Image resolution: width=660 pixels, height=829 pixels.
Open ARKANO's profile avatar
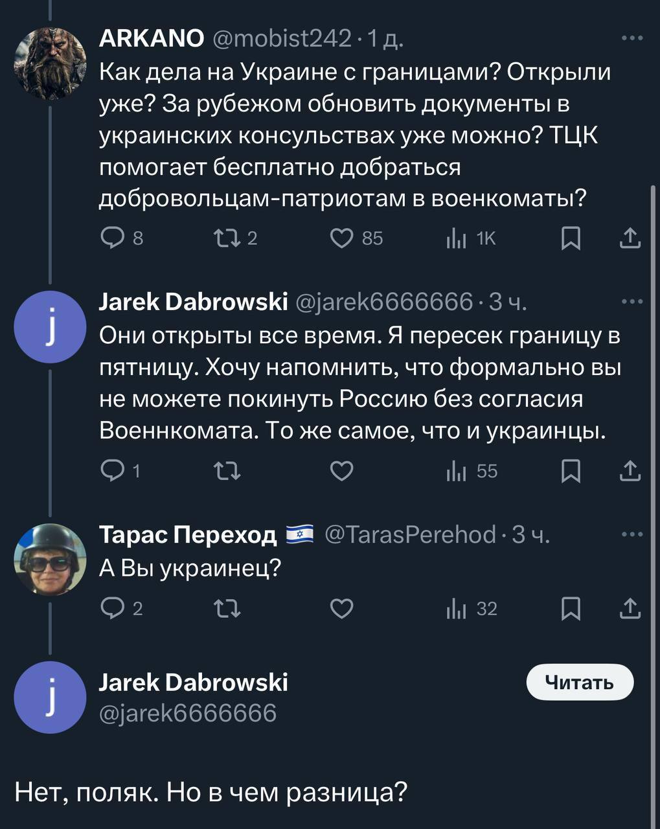[x=51, y=62]
